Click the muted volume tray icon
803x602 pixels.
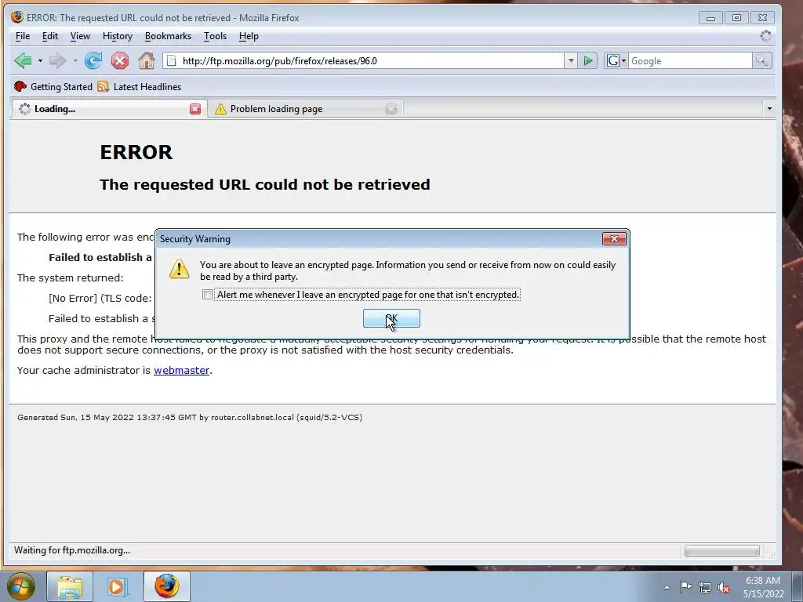[x=724, y=588]
